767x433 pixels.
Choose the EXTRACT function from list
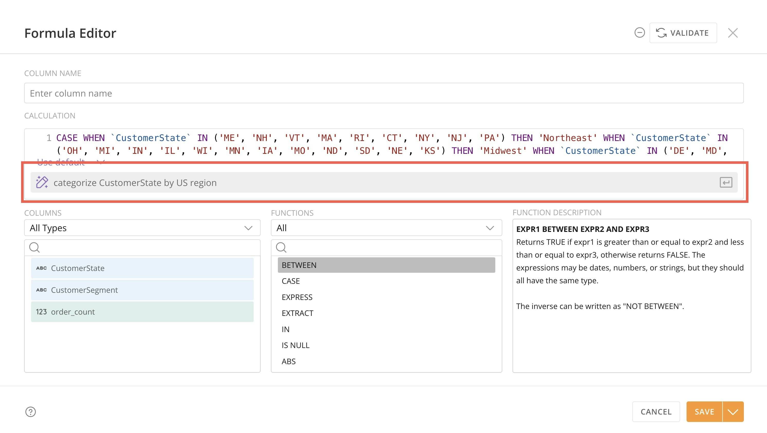297,313
